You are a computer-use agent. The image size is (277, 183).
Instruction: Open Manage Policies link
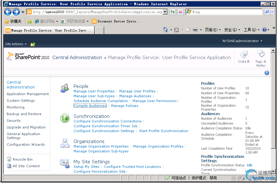125,106
